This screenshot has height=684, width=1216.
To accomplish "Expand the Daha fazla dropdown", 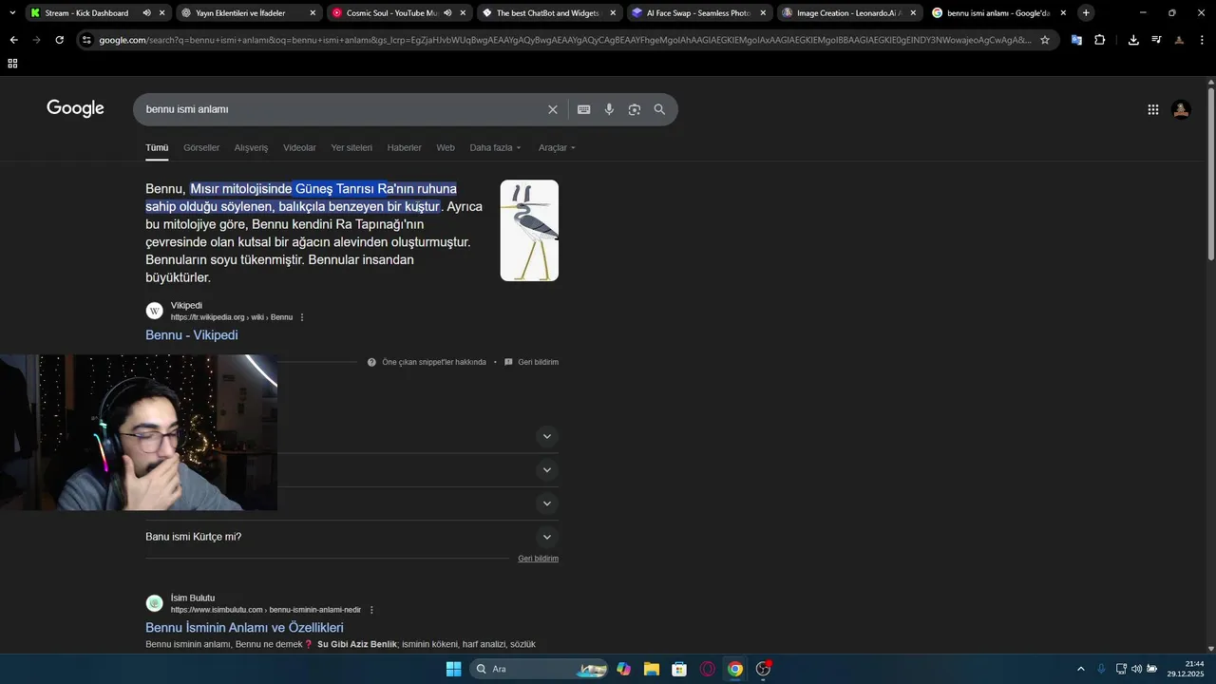I will click(x=495, y=147).
